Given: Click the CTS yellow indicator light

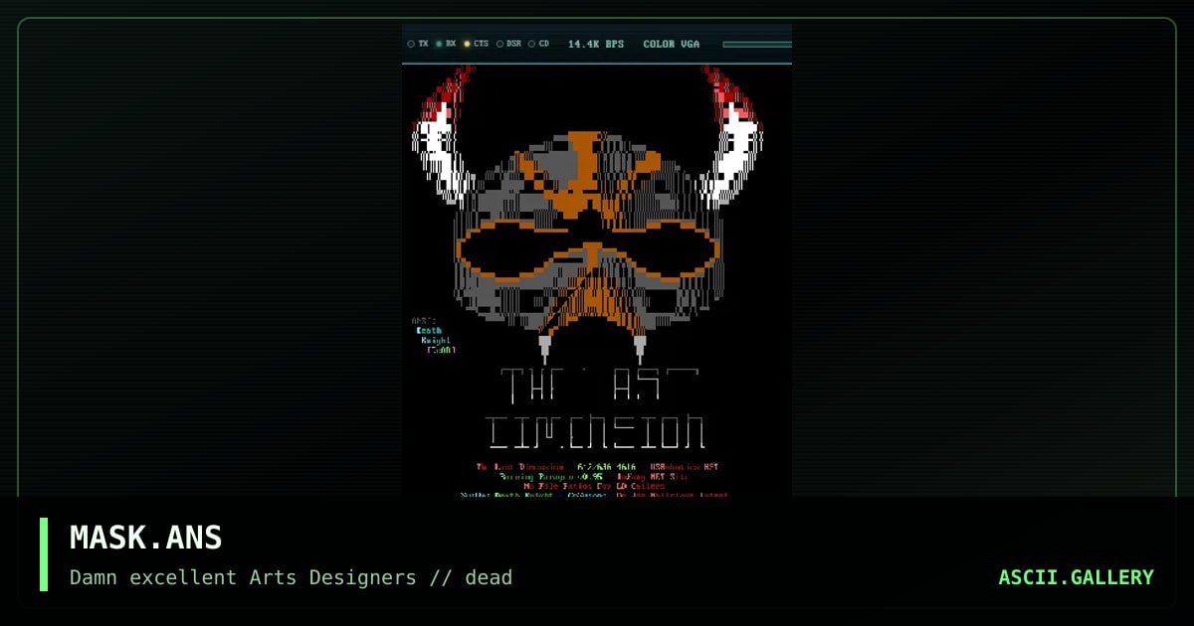Looking at the screenshot, I should pos(467,44).
